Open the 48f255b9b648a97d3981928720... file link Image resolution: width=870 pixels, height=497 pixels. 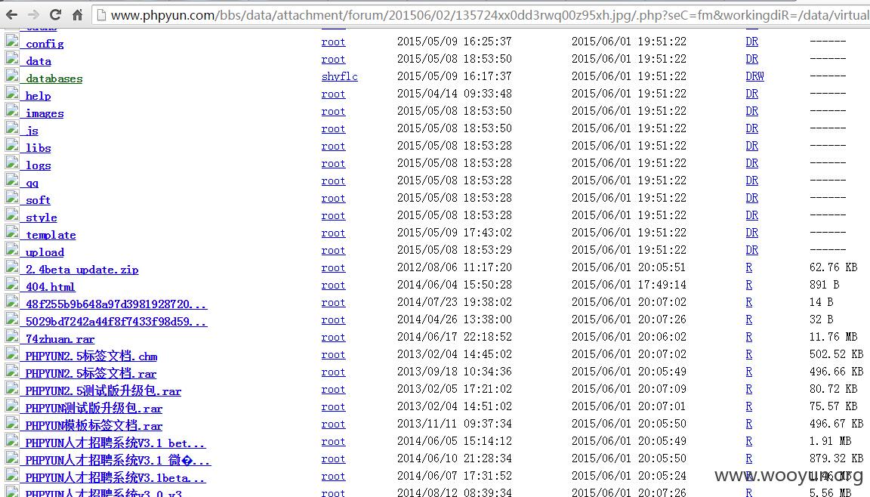116,304
